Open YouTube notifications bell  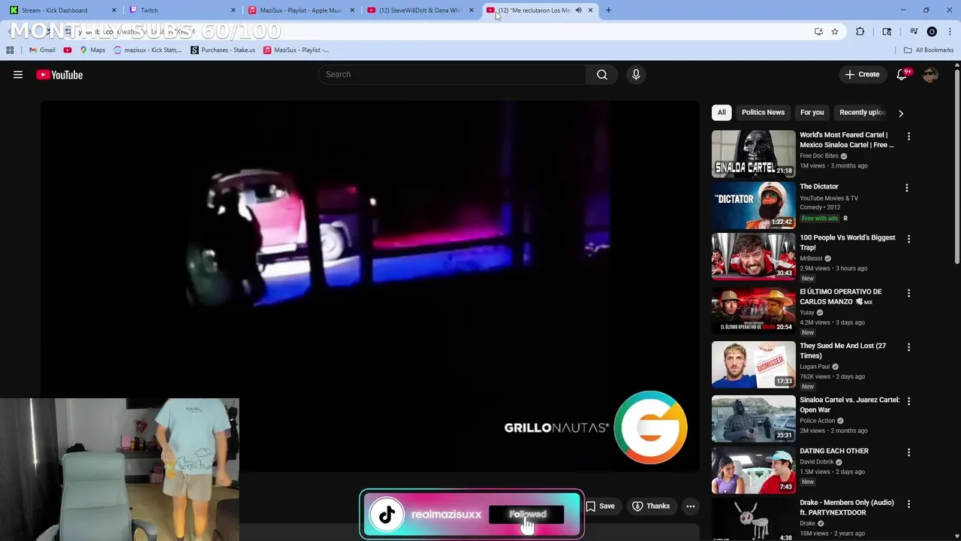tap(902, 74)
